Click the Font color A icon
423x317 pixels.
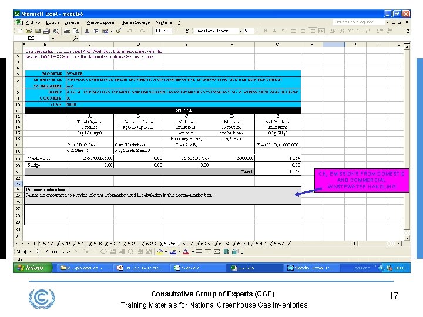[x=186, y=252]
